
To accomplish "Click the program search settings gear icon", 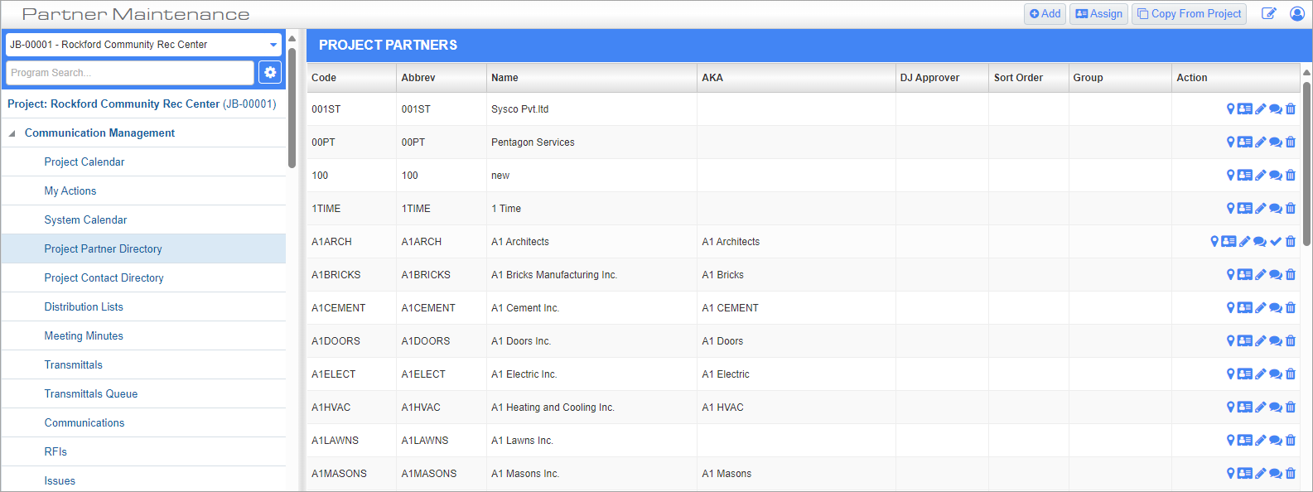I will click(x=270, y=73).
